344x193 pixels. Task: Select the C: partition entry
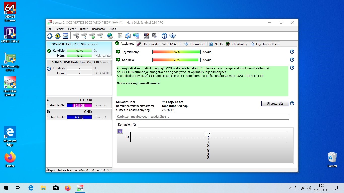[79, 103]
